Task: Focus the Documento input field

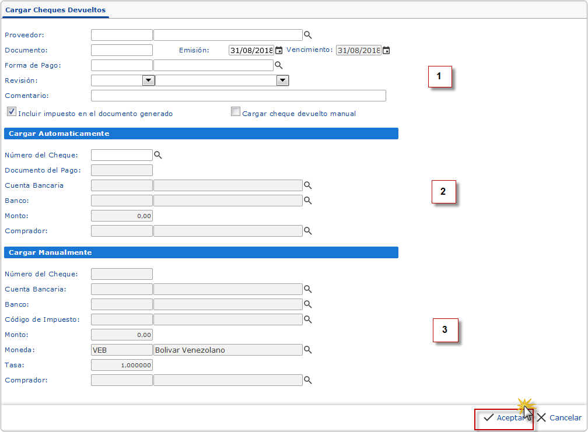Action: pos(121,50)
